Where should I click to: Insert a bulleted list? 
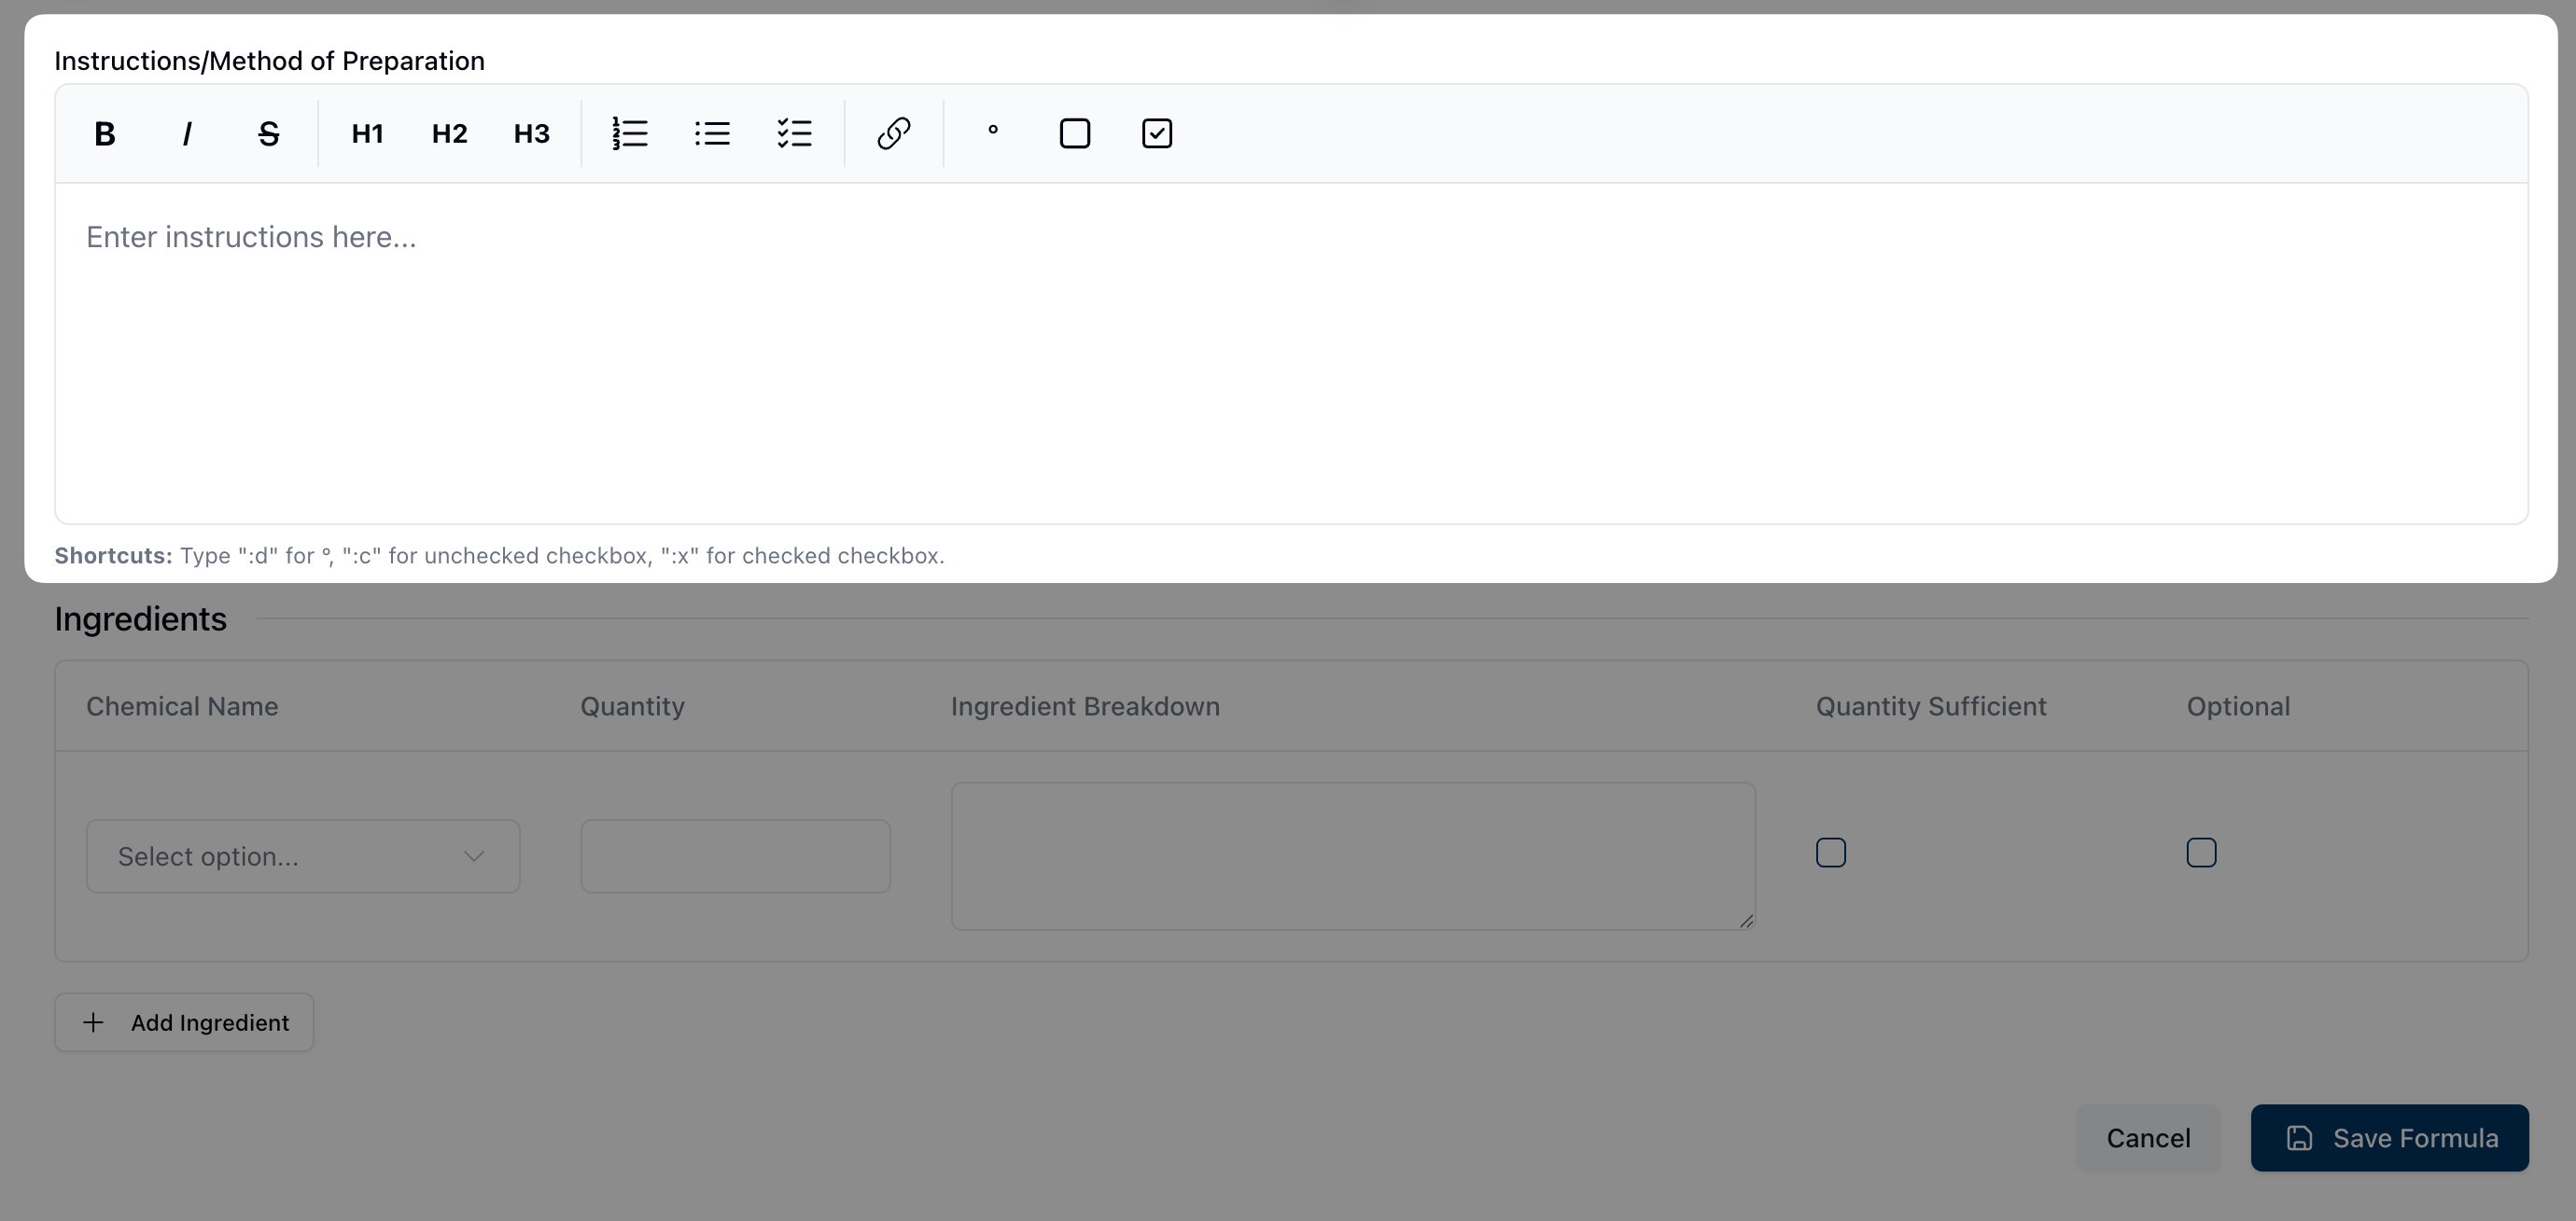pyautogui.click(x=712, y=134)
